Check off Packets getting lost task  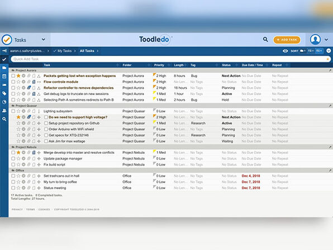pos(13,76)
